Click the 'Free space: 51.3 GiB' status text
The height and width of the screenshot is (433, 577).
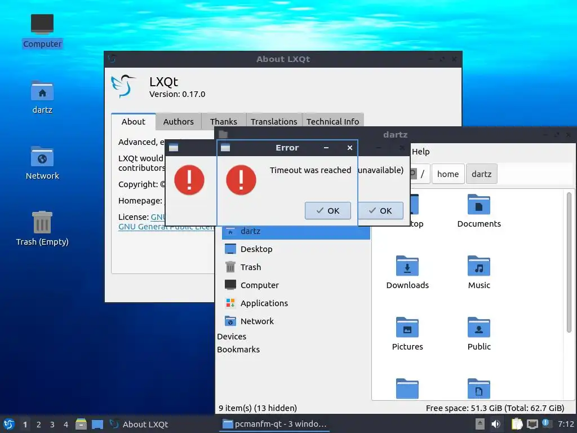click(x=495, y=408)
